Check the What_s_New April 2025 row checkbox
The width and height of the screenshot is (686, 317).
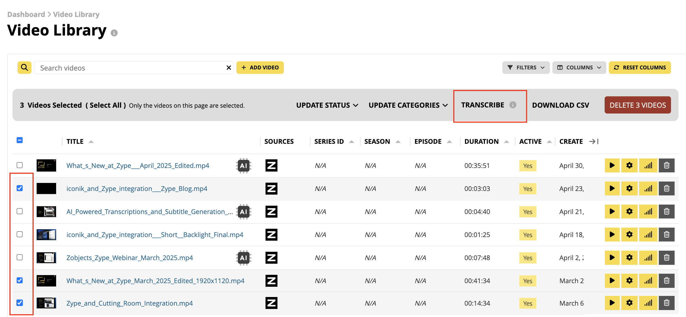20,165
